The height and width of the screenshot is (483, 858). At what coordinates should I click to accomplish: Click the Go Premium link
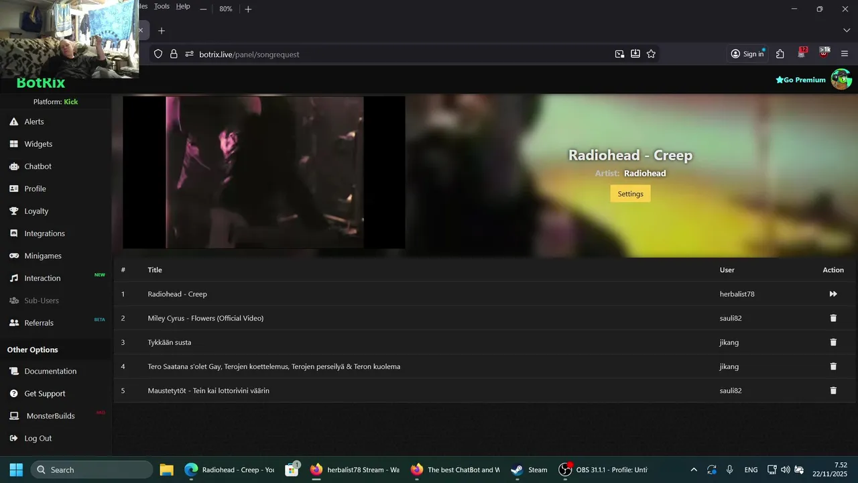coord(800,80)
